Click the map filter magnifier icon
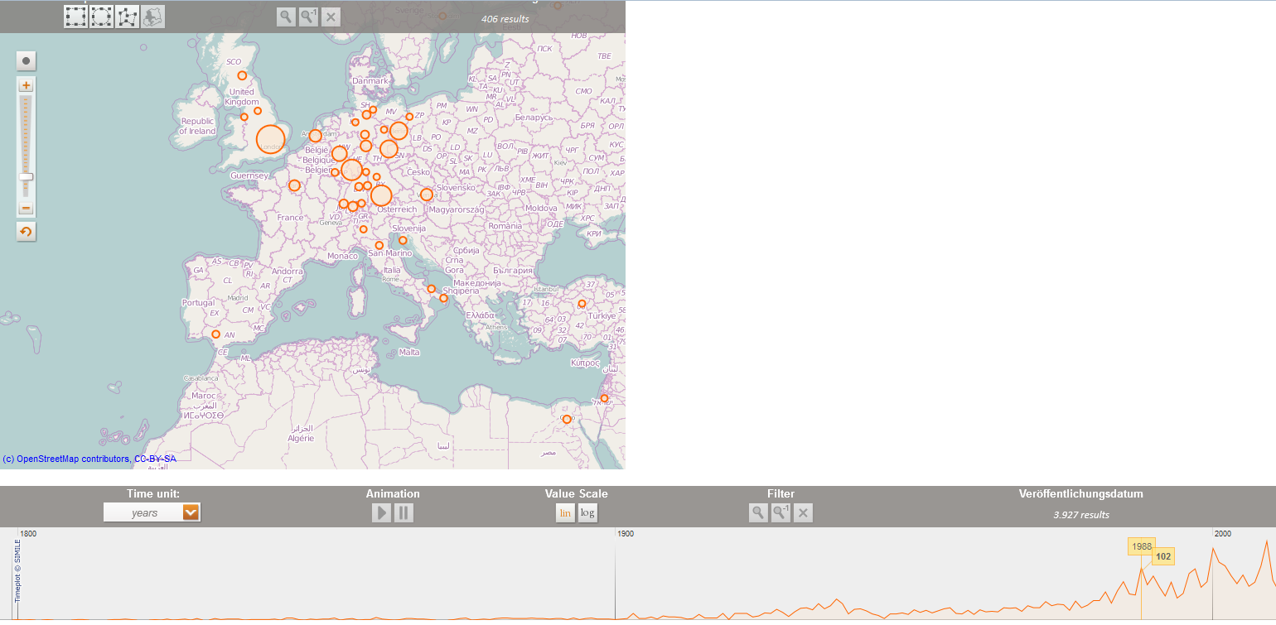Screen dimensions: 1276x625 286,17
